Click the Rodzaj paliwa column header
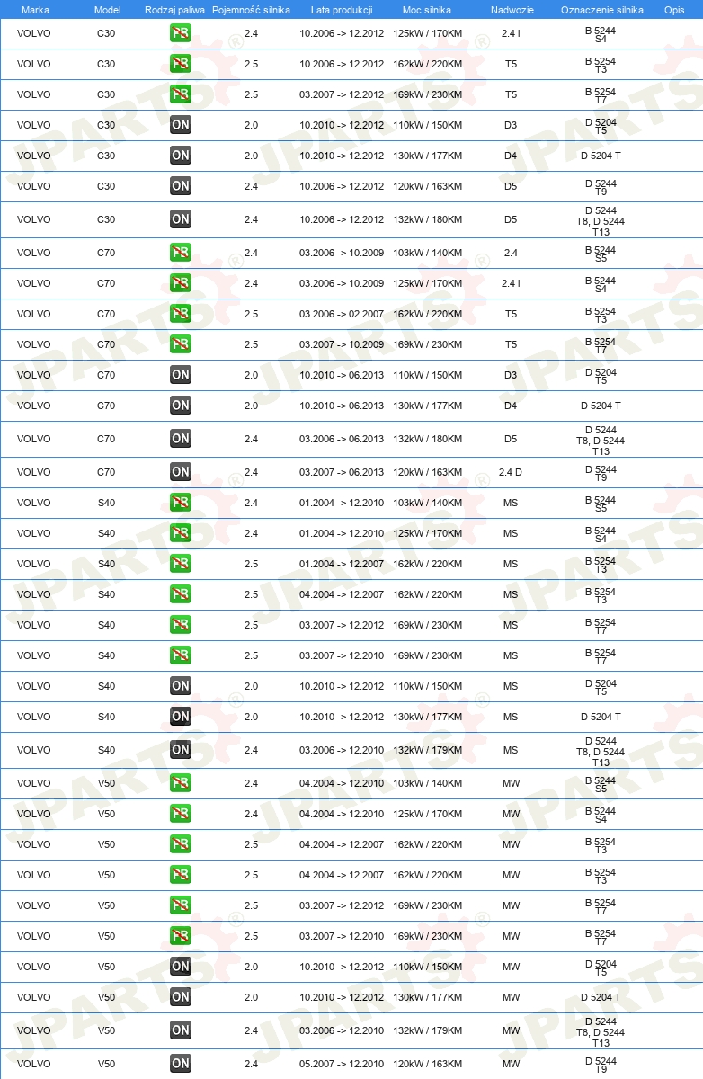This screenshot has width=703, height=1079. coord(175,9)
